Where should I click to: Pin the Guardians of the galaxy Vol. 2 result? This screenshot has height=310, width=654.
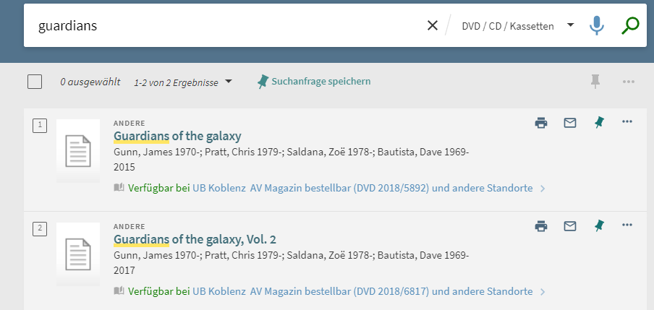click(x=598, y=226)
